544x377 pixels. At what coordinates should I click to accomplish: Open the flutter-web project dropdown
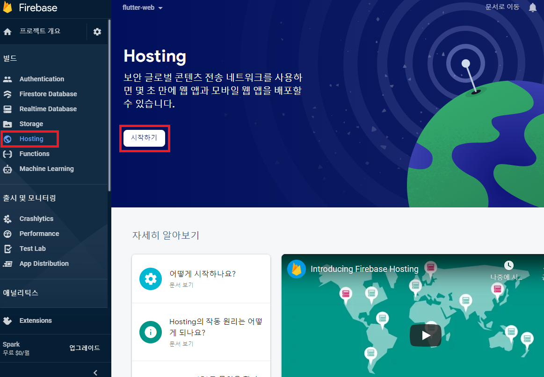tap(142, 7)
